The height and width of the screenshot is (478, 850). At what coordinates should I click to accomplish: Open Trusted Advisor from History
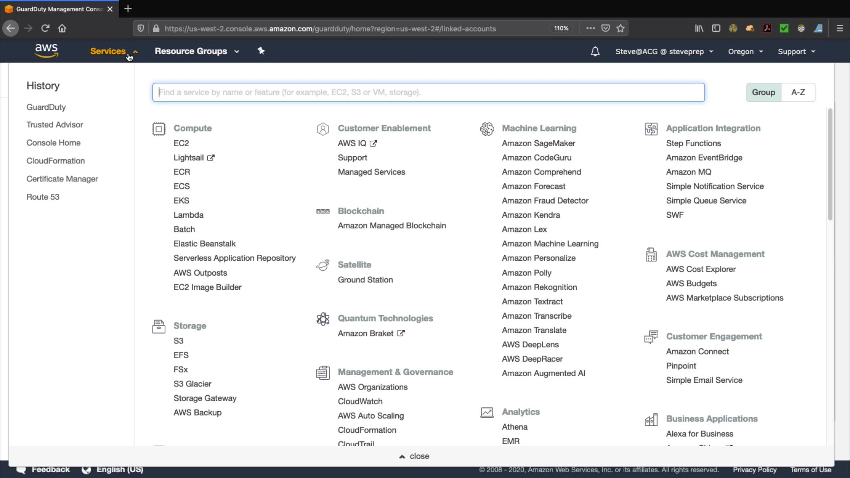pos(54,125)
